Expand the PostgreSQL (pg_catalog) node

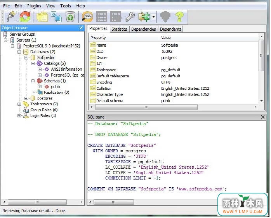click(40, 75)
